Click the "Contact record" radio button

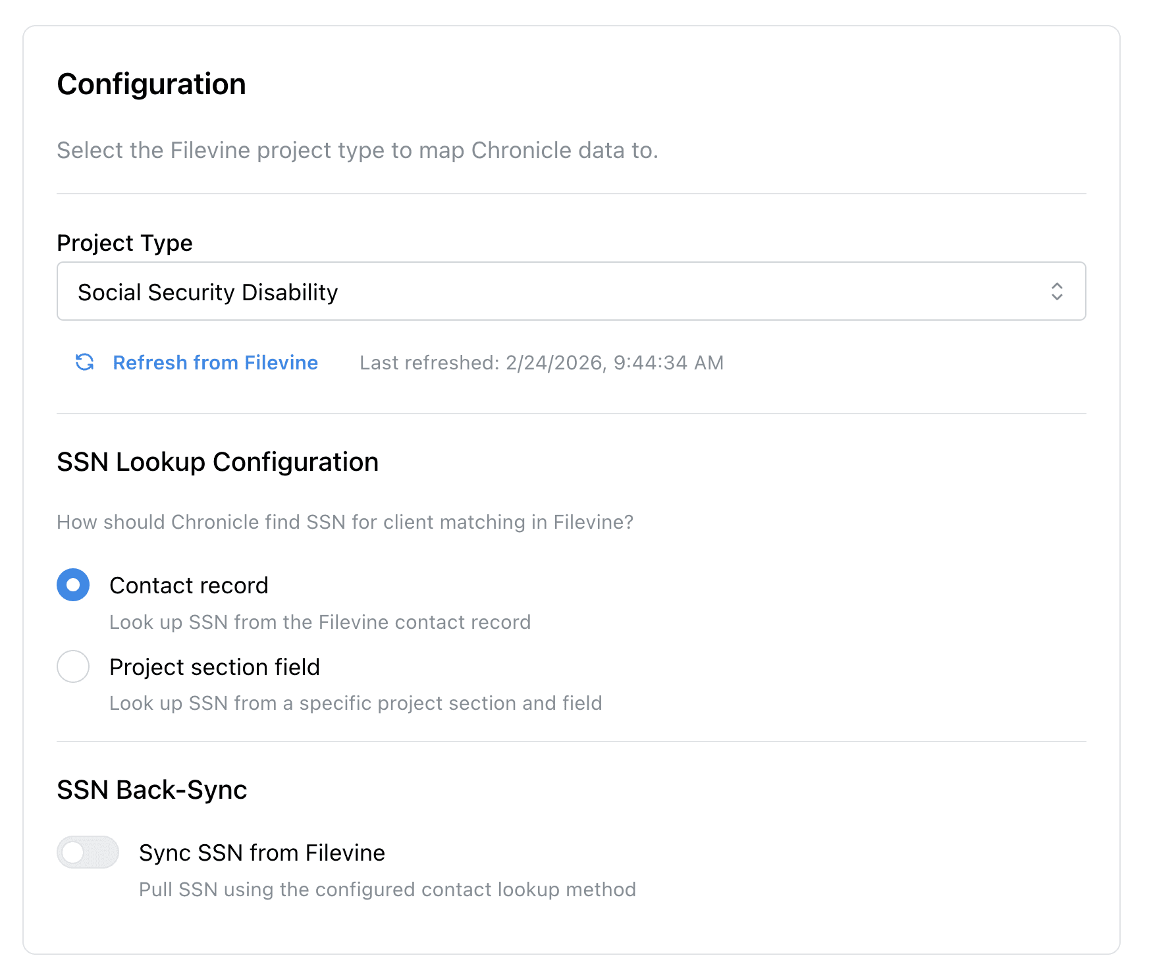(73, 585)
